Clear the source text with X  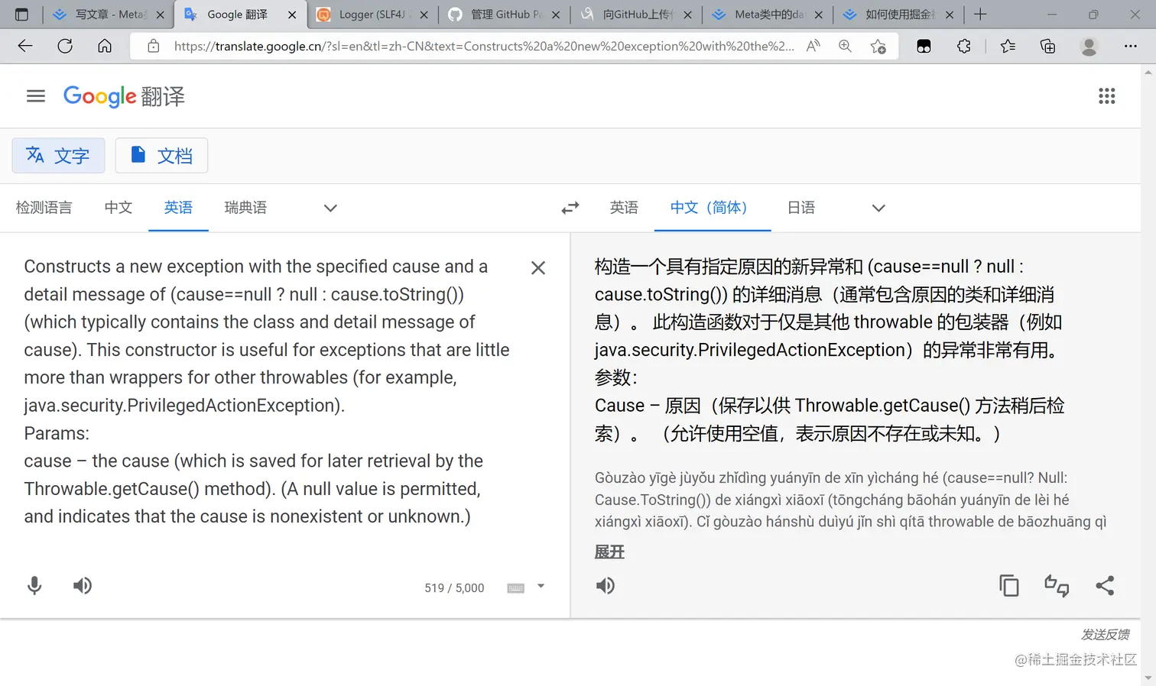tap(538, 268)
